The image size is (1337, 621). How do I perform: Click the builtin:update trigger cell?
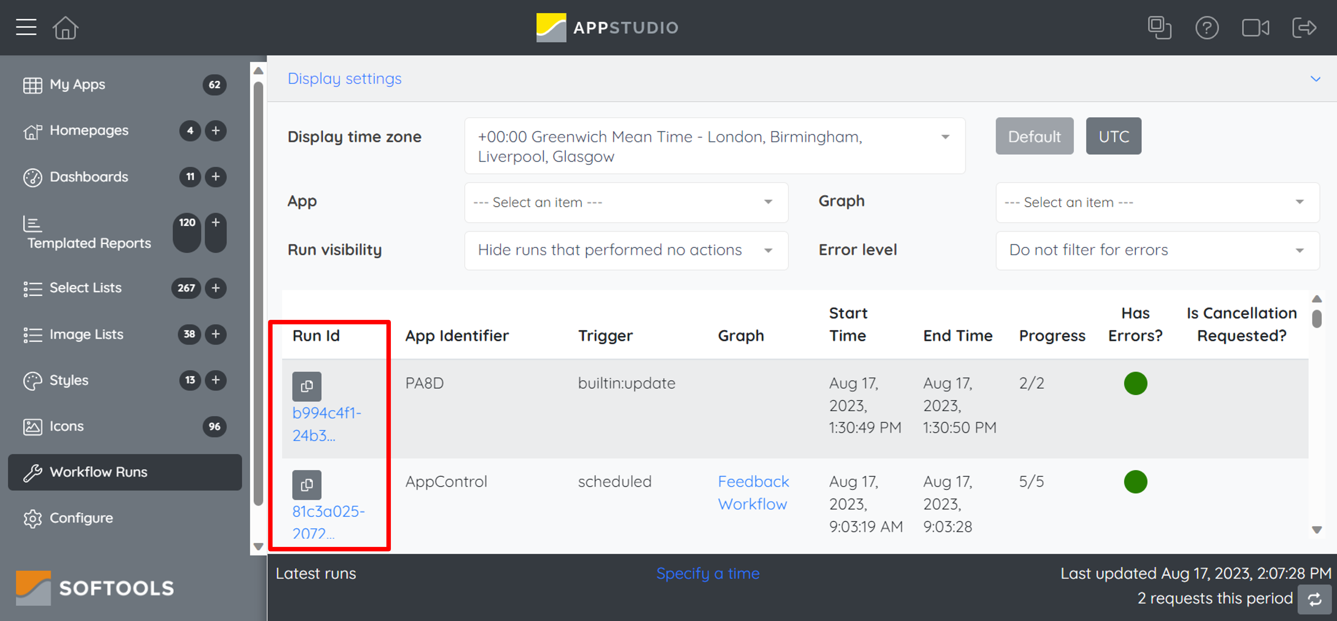pyautogui.click(x=627, y=383)
